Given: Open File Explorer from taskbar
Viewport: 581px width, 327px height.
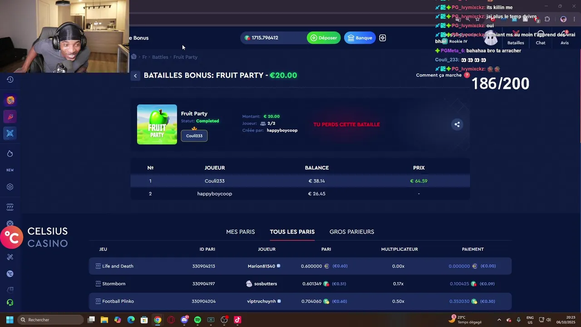Looking at the screenshot, I should click(104, 320).
